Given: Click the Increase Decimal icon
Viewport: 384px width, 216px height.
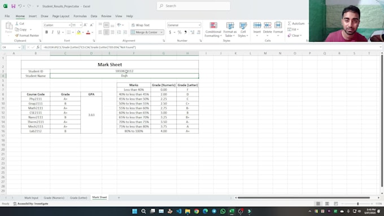Looking at the screenshot, I should 193,32.
